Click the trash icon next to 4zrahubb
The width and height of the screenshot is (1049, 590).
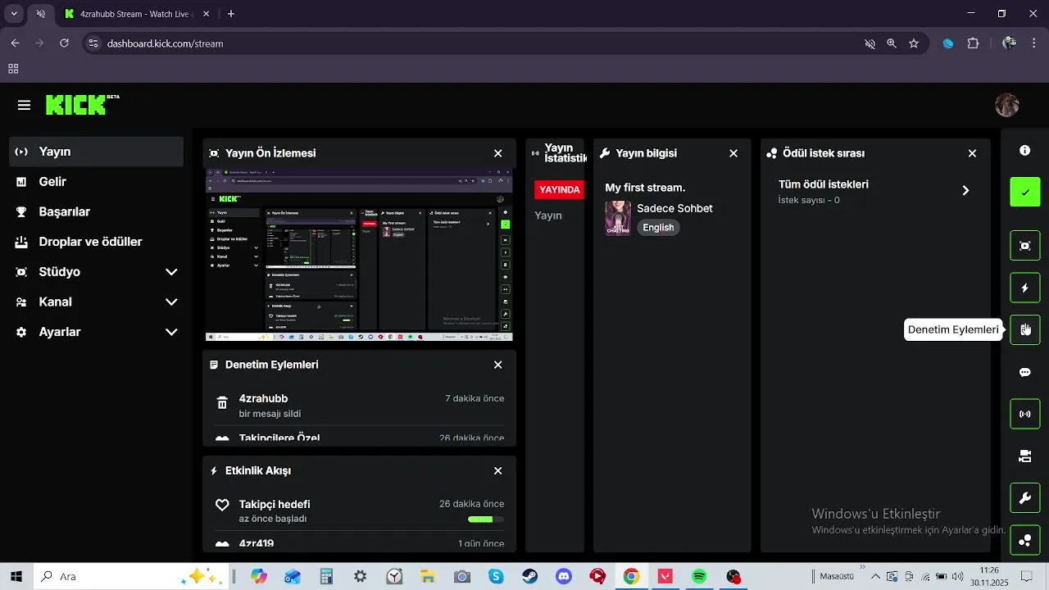[222, 402]
